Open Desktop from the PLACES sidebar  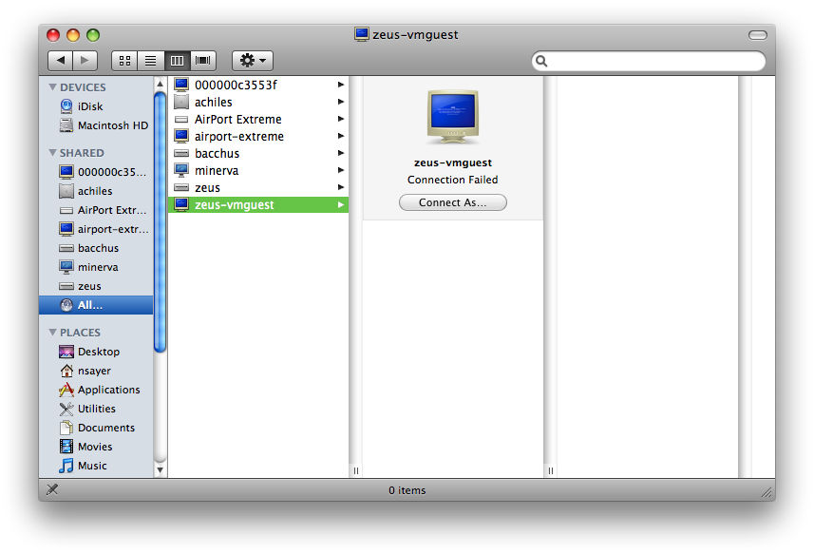pos(96,352)
